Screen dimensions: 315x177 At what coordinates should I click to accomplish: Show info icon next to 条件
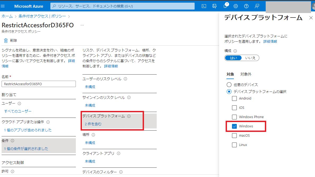(12, 141)
